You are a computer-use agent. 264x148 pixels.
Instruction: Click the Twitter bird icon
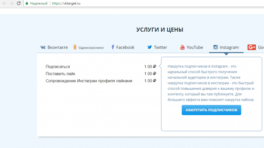(150, 47)
